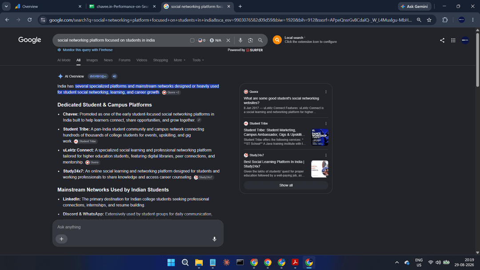Image resolution: width=480 pixels, height=270 pixels.
Task: Open the volume control in system tray
Action: 438,262
